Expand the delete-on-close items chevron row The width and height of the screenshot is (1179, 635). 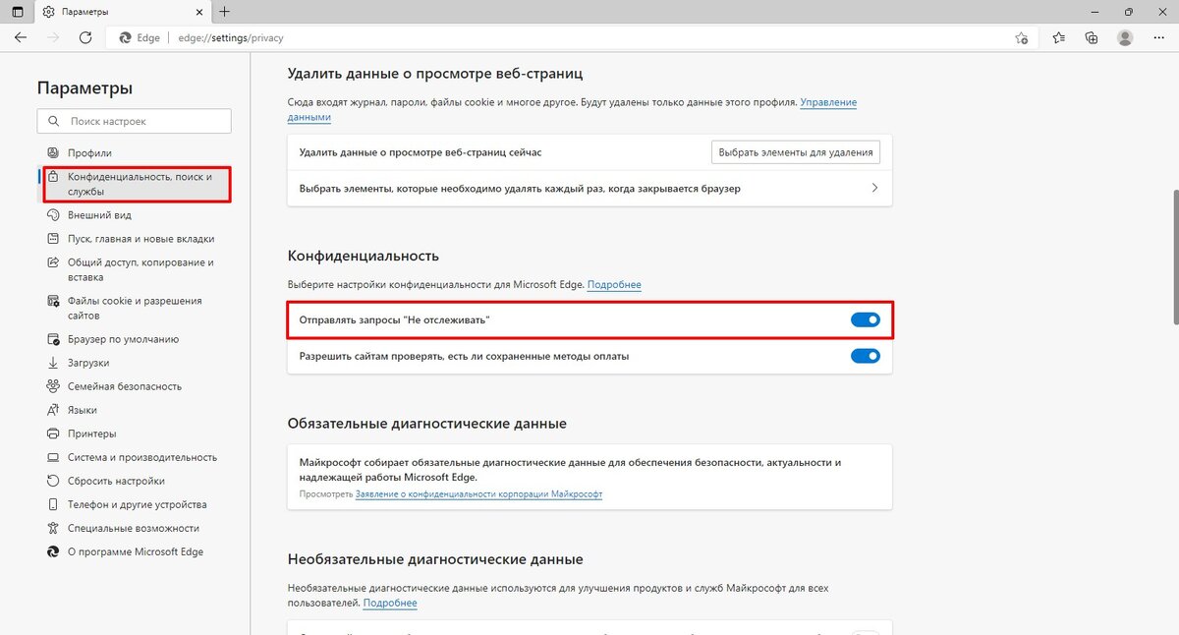point(874,188)
